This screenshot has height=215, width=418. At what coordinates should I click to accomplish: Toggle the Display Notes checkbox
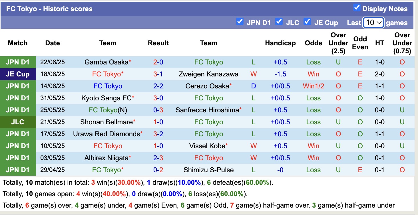coord(357,8)
